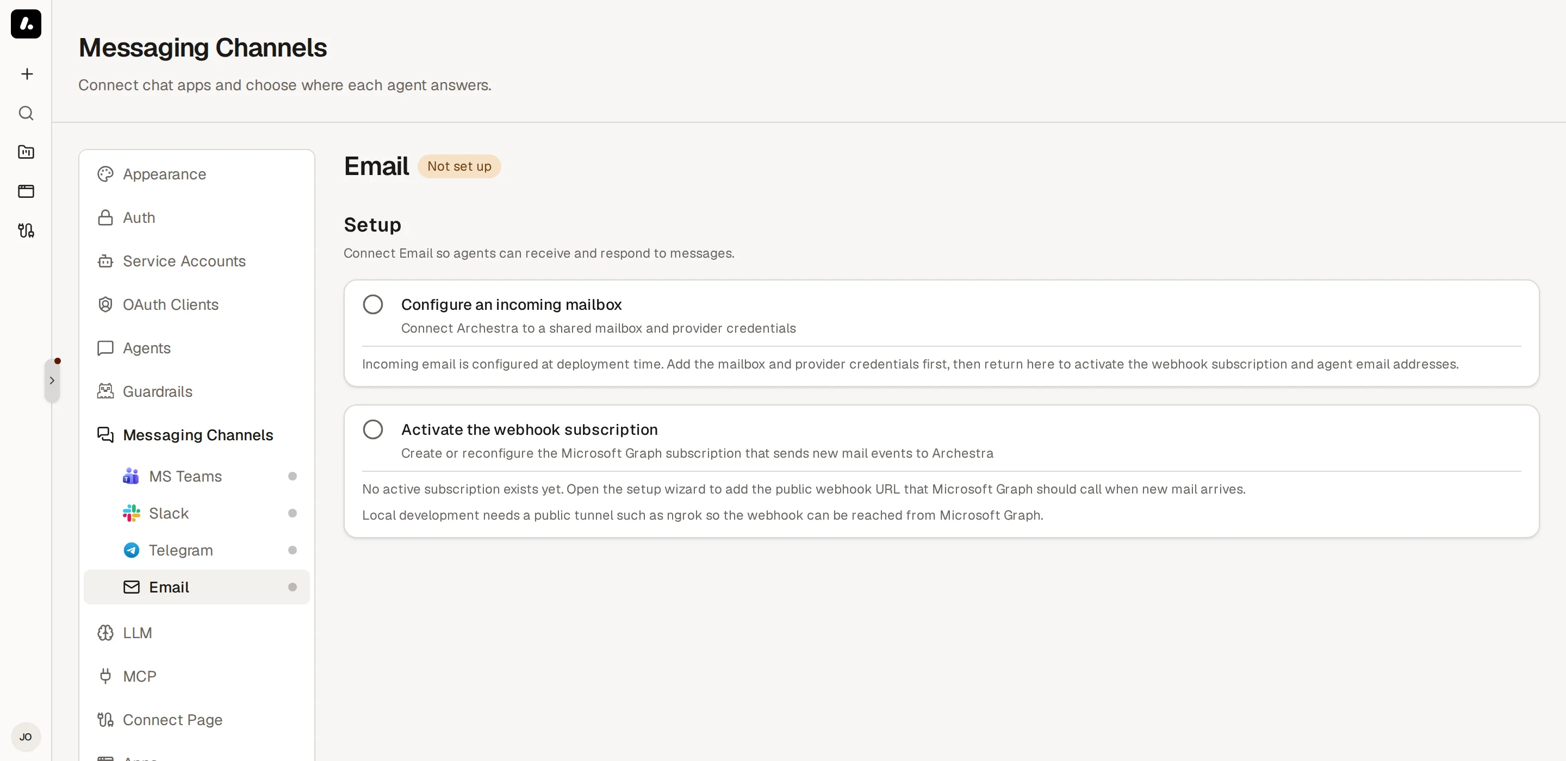Click Configure an incoming mailbox heading
This screenshot has height=761, width=1566.
pyautogui.click(x=511, y=304)
